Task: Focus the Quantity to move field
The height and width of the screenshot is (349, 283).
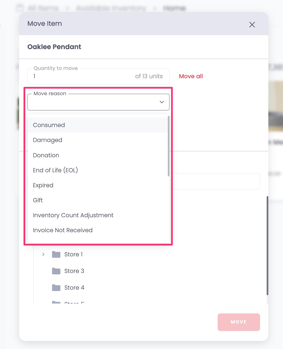Action: coord(98,76)
